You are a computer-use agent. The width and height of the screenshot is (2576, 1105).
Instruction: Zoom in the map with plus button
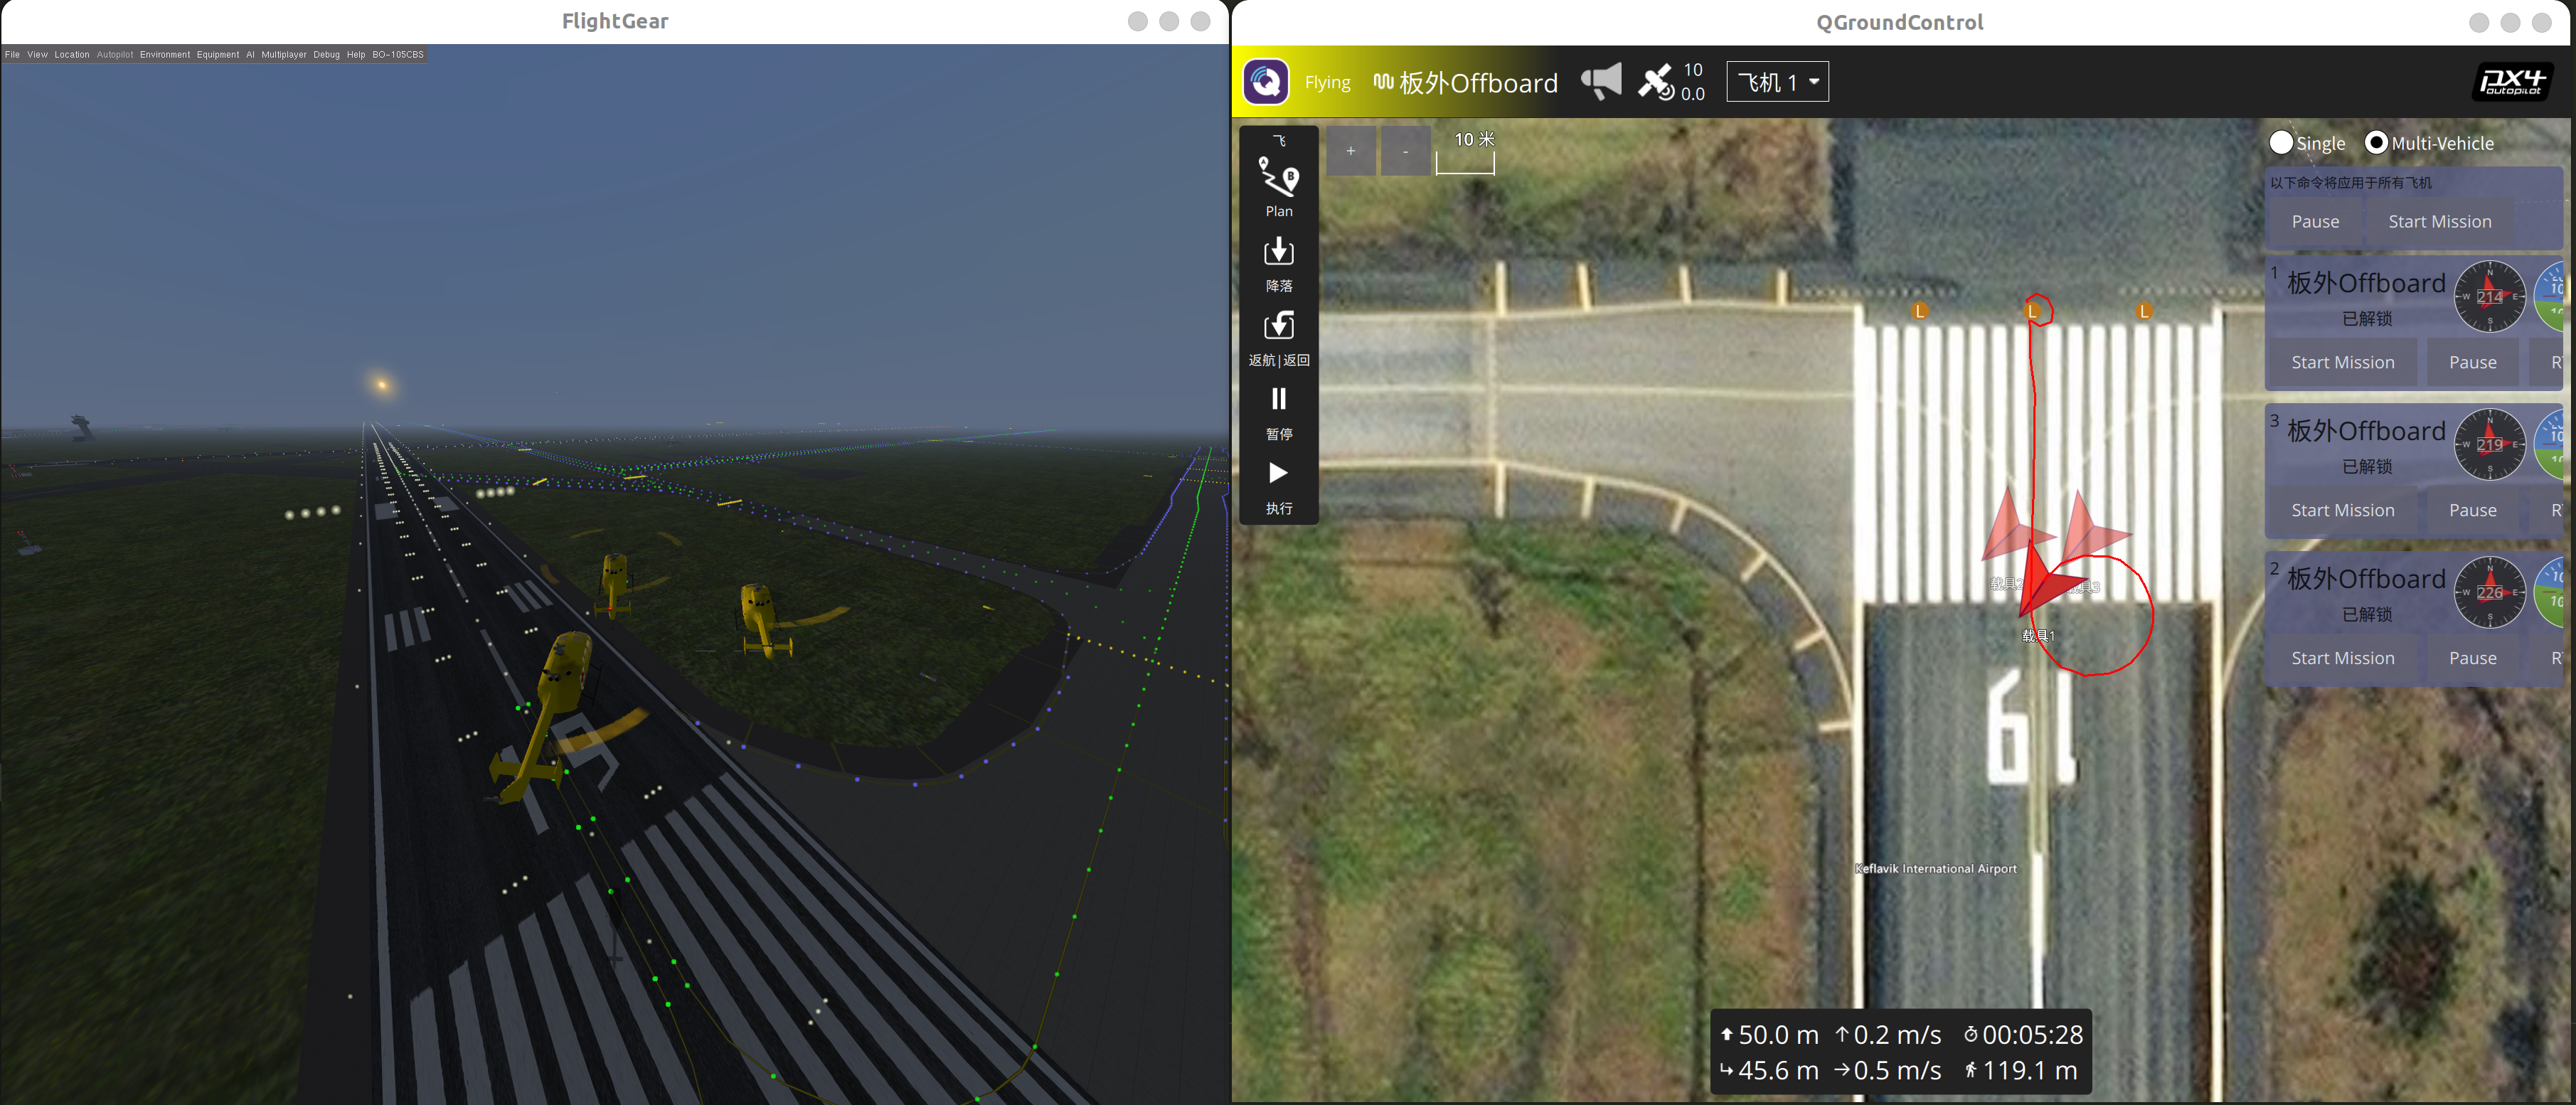point(1350,151)
